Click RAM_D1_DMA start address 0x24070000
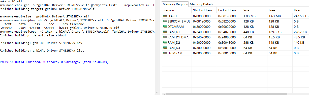Image resolution: width=309 pixels, height=95 pixels. tap(202, 37)
